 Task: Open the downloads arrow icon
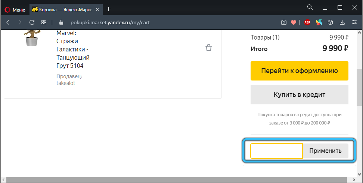tap(342, 22)
